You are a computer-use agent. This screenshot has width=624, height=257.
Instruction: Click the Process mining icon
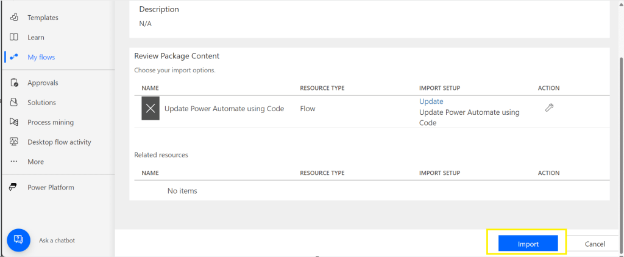(x=14, y=123)
